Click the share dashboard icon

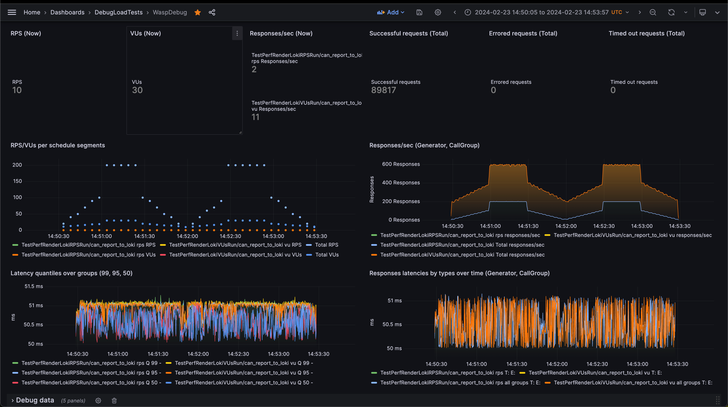(212, 12)
